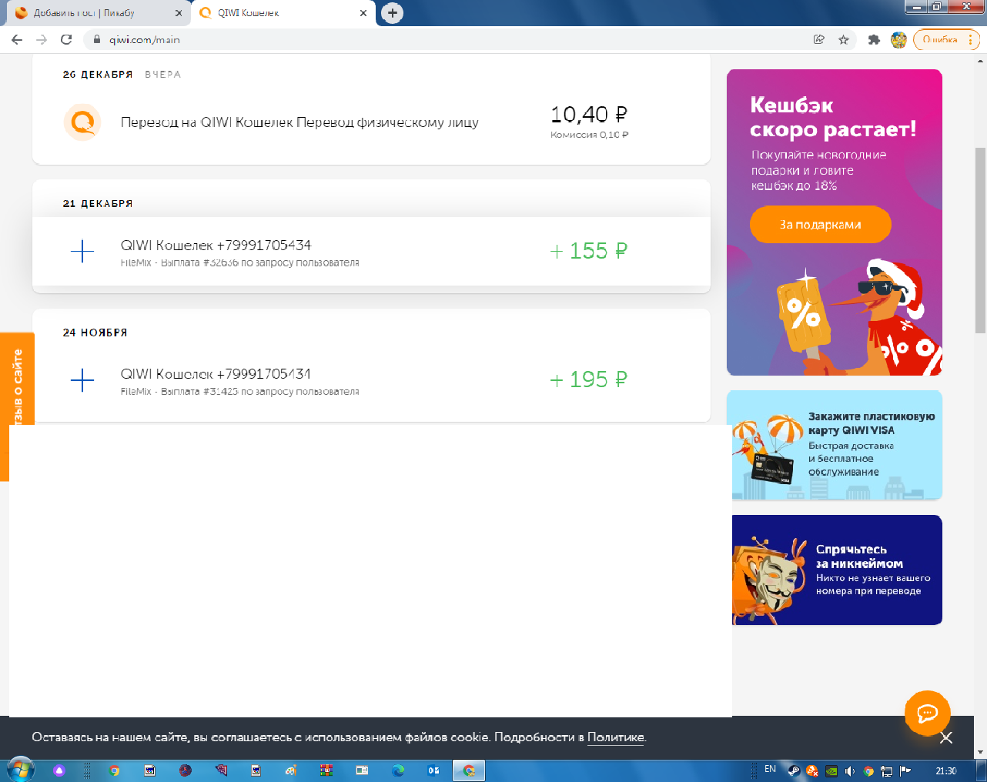This screenshot has width=987, height=782.
Task: Open the Политике cookie policy link
Action: [x=615, y=737]
